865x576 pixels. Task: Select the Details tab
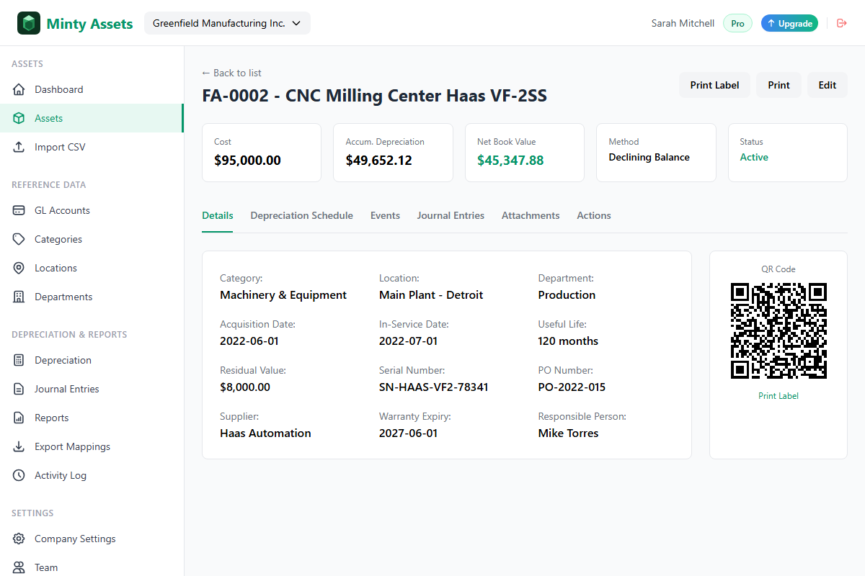pyautogui.click(x=218, y=215)
